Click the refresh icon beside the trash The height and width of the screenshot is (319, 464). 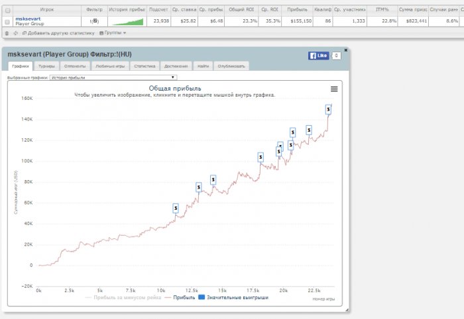pos(16,33)
